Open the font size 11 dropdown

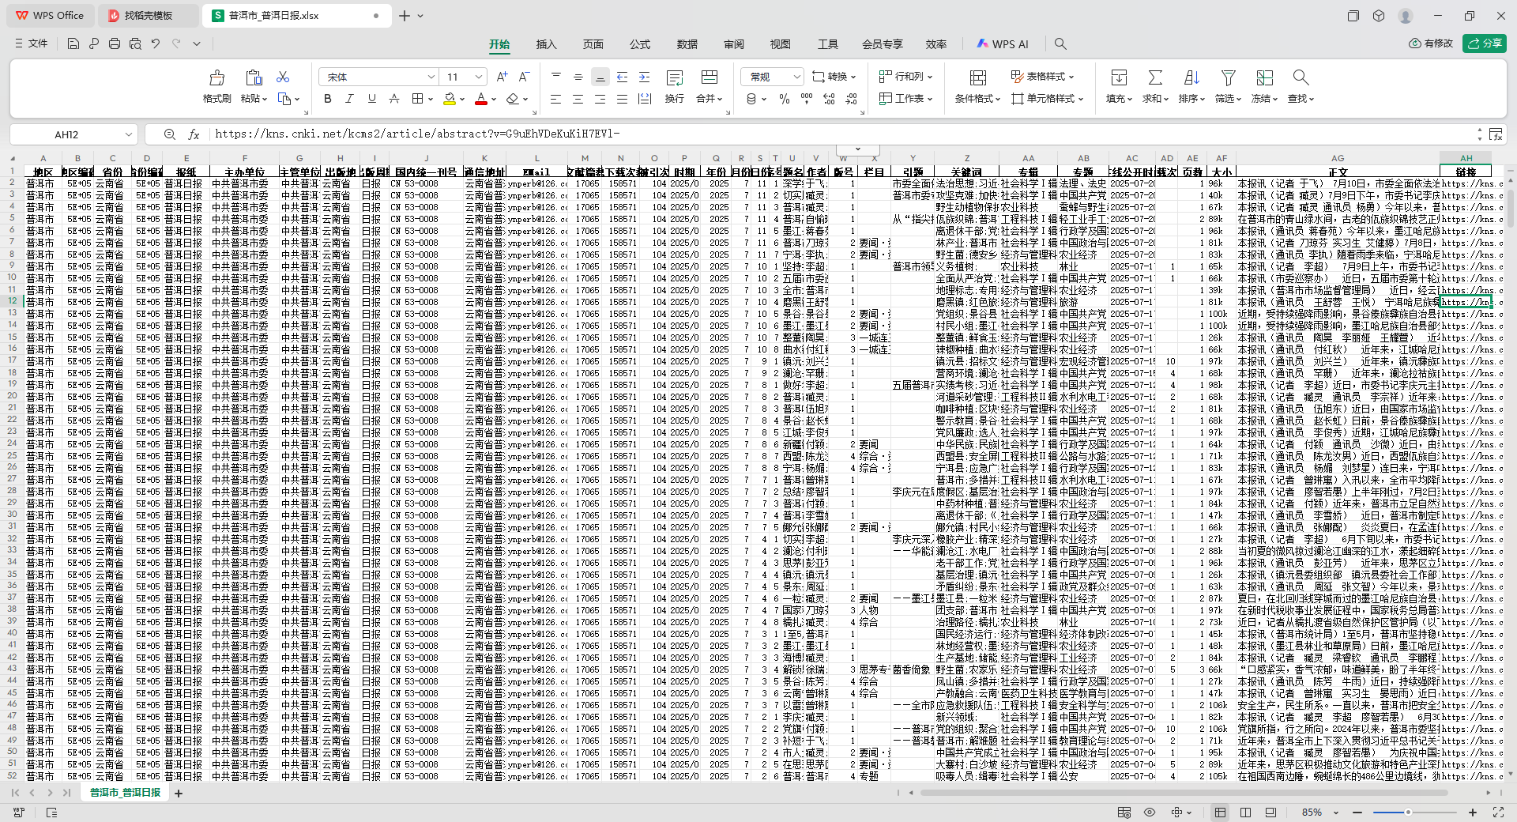click(479, 77)
